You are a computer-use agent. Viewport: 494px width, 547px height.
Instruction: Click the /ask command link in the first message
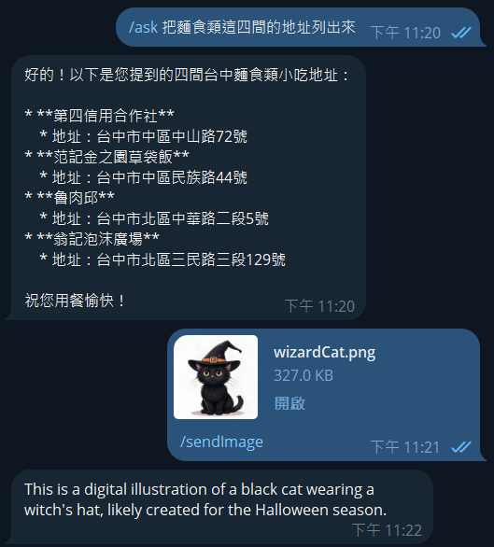[x=143, y=28]
